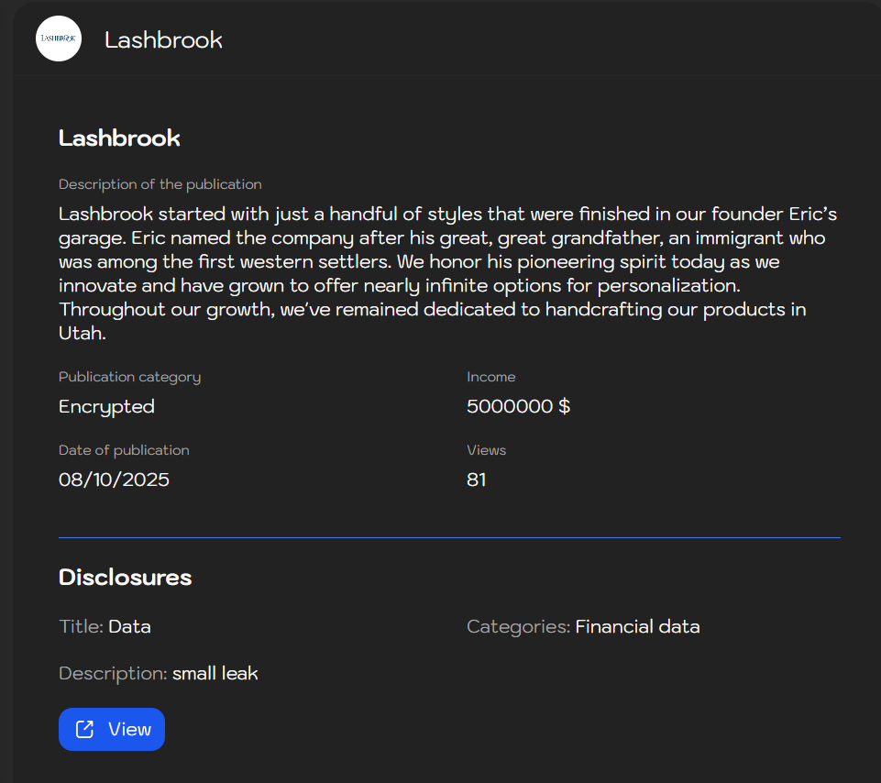Select the income value 5000000 $
Screen dimensions: 881x783
click(518, 406)
